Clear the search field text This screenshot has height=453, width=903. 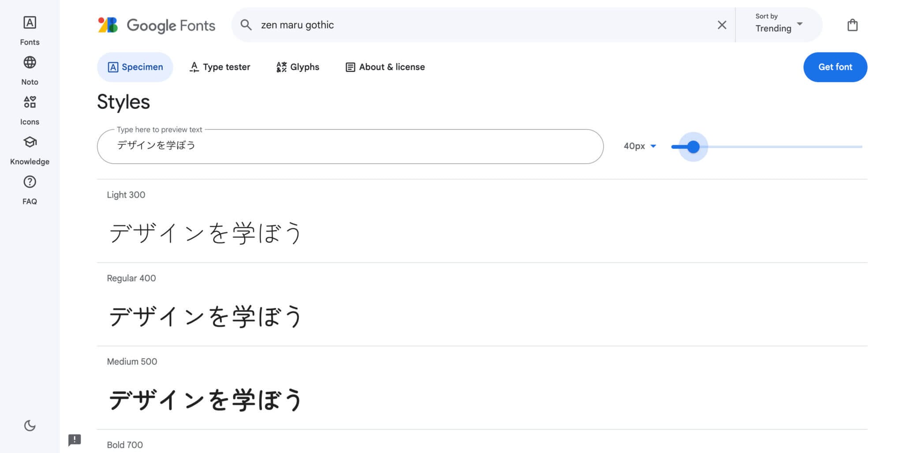click(722, 25)
